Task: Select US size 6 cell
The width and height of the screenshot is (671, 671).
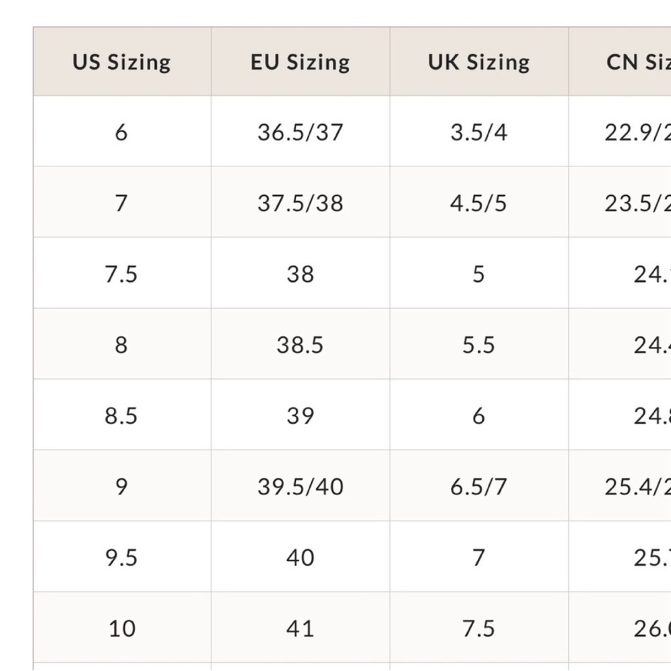Action: pos(121,132)
